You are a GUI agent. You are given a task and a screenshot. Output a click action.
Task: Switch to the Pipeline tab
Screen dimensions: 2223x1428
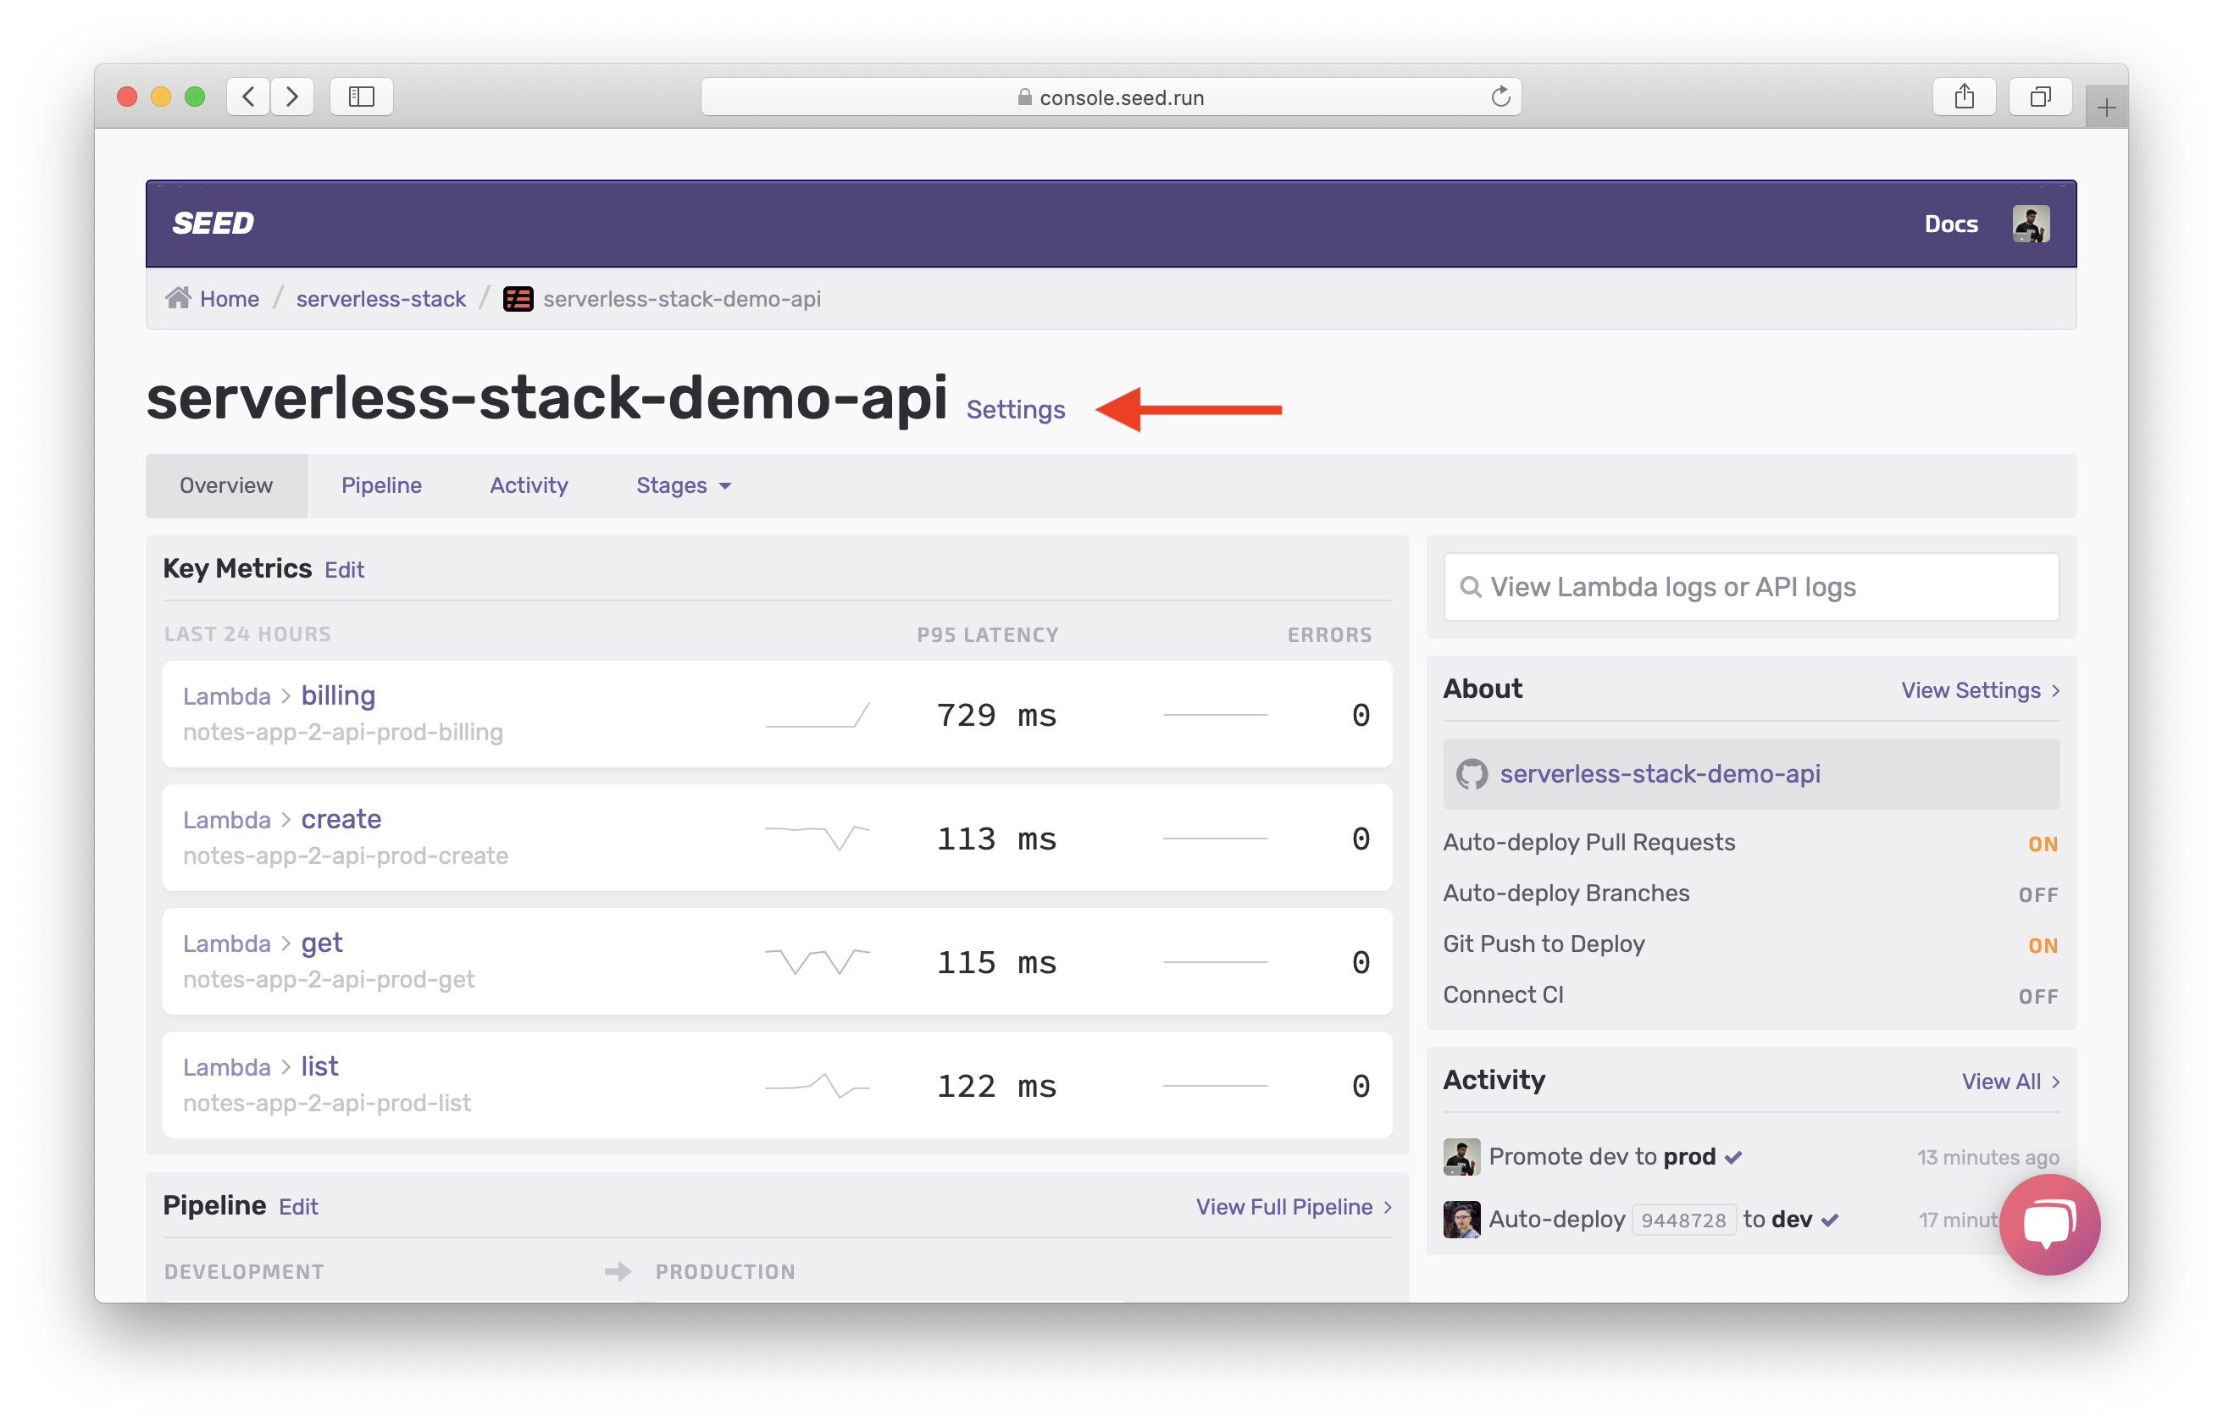tap(381, 486)
